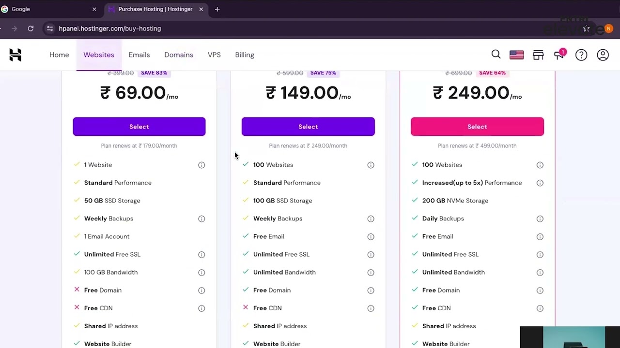
Task: Click the help question mark icon
Action: tap(581, 55)
